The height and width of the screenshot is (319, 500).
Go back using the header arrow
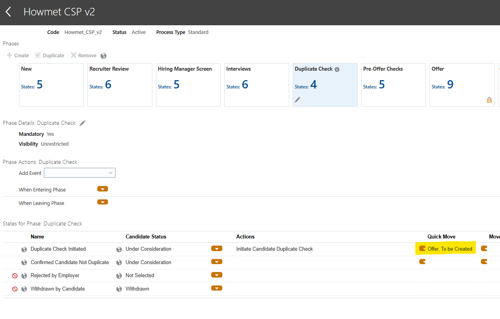point(8,12)
